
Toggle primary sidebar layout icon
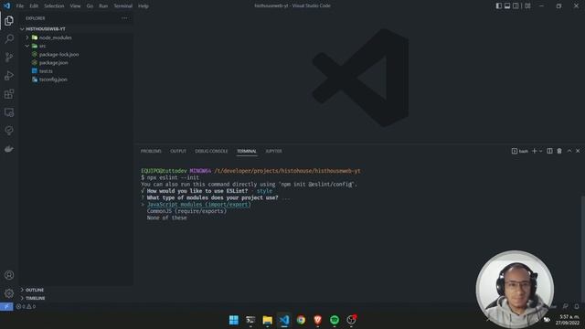pyautogui.click(x=499, y=6)
